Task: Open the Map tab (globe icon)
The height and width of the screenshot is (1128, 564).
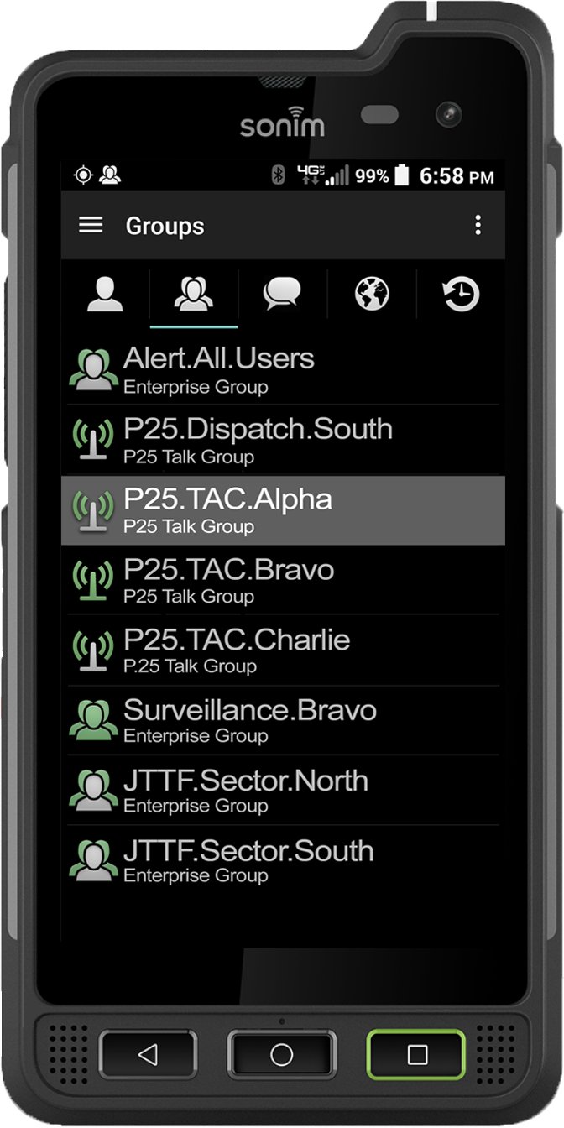Action: (372, 295)
